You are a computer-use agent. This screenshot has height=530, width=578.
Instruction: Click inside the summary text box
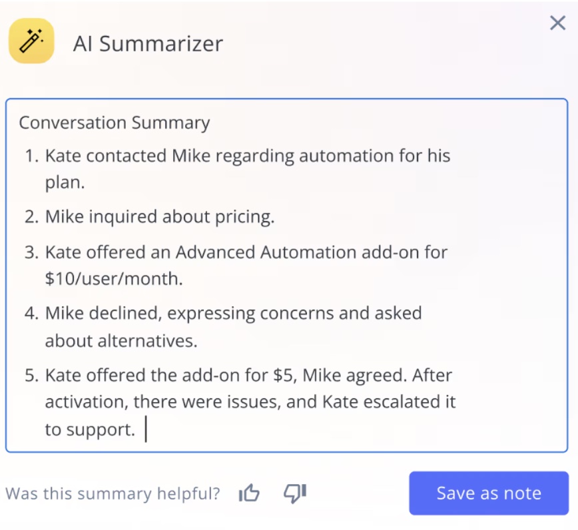tap(286, 273)
